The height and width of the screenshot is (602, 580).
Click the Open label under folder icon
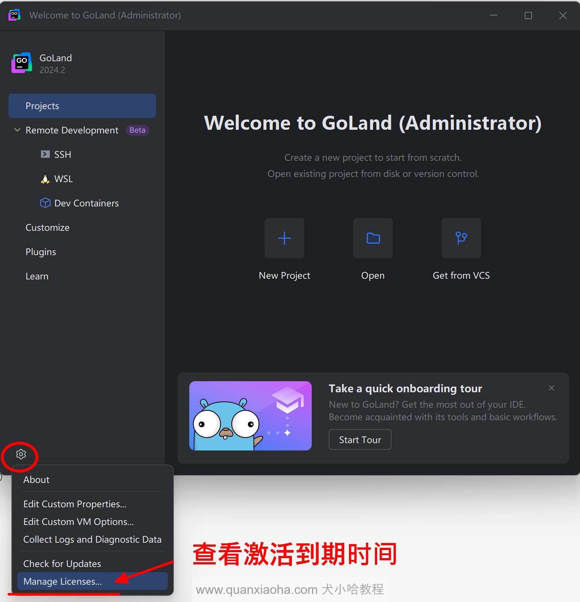(373, 275)
